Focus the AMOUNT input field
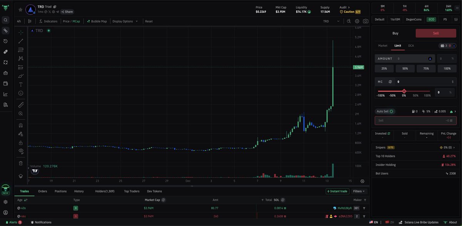Image resolution: width=462 pixels, height=226 pixels. tap(405, 58)
